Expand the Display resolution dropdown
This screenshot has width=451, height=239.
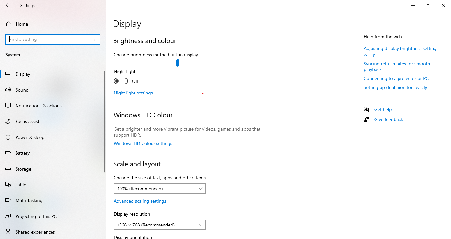click(159, 225)
